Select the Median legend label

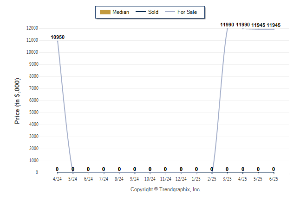[x=121, y=12]
